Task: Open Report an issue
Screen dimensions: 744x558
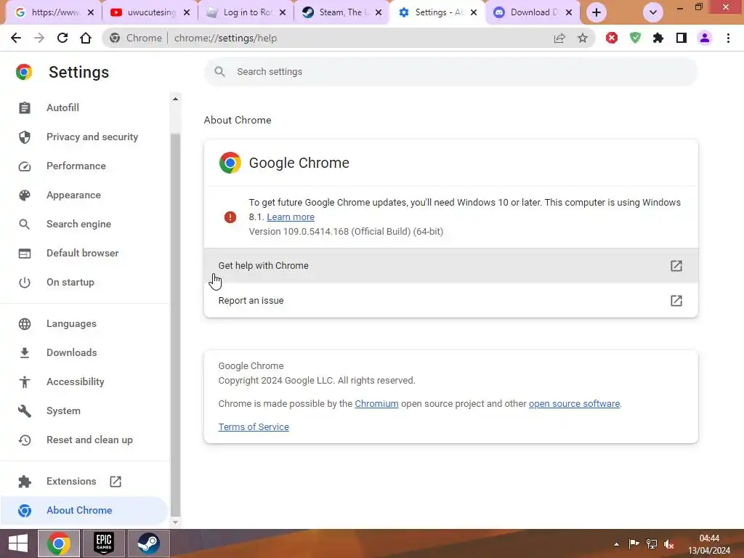Action: (450, 300)
